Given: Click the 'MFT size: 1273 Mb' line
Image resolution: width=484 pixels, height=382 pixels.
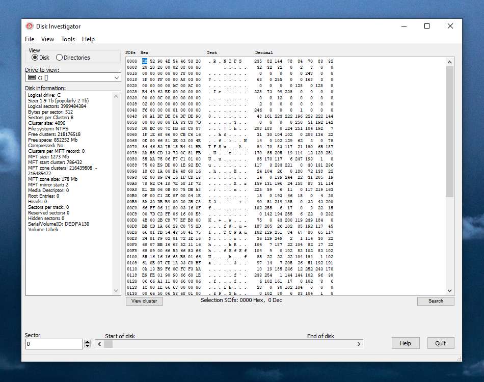Looking at the screenshot, I should click(48, 157).
